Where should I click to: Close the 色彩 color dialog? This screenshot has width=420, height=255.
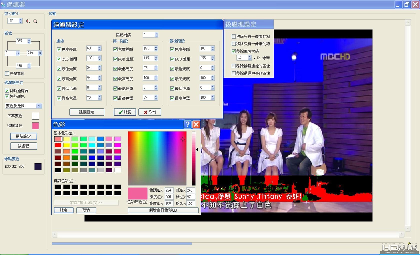tap(196, 124)
